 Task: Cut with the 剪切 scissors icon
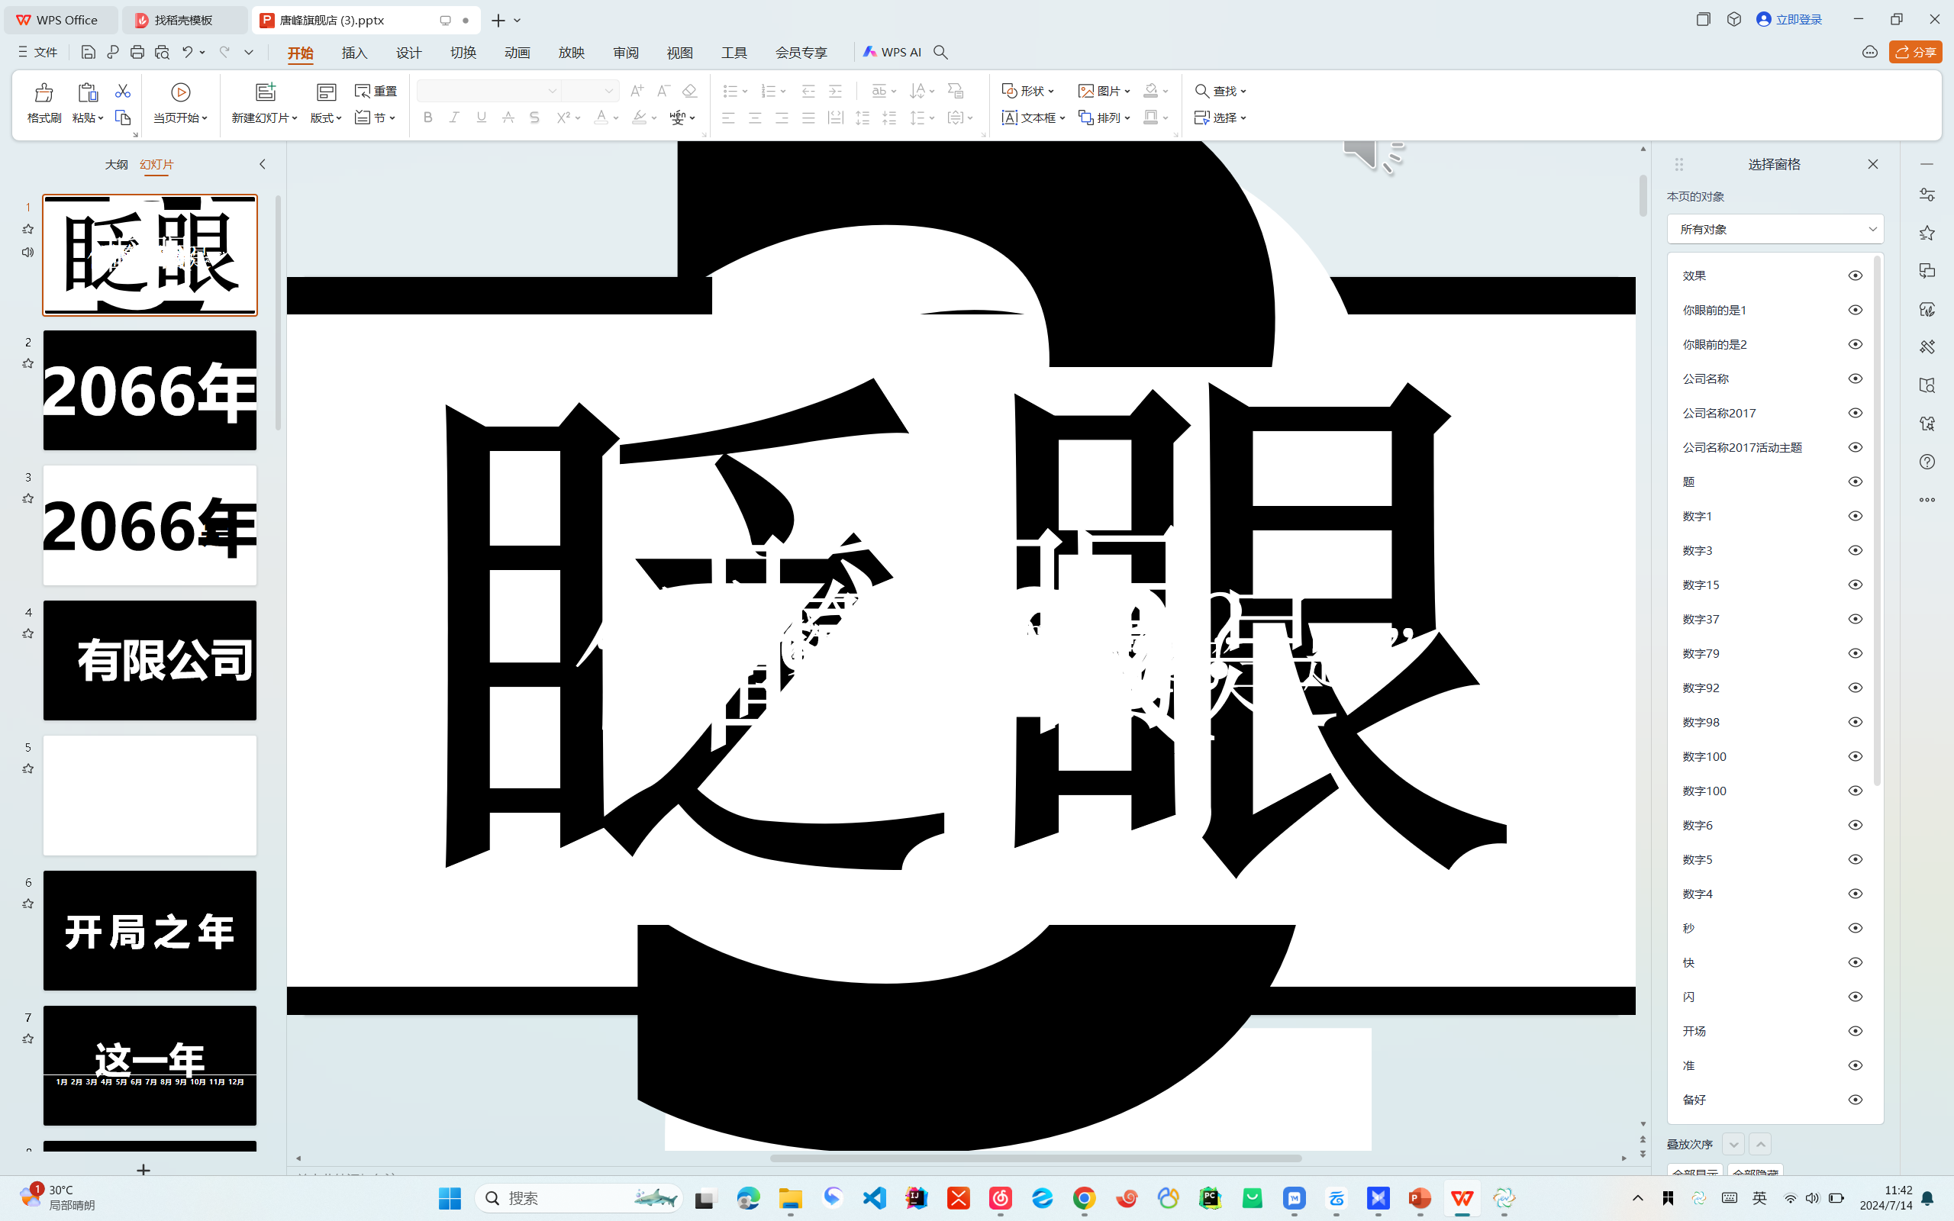point(123,91)
